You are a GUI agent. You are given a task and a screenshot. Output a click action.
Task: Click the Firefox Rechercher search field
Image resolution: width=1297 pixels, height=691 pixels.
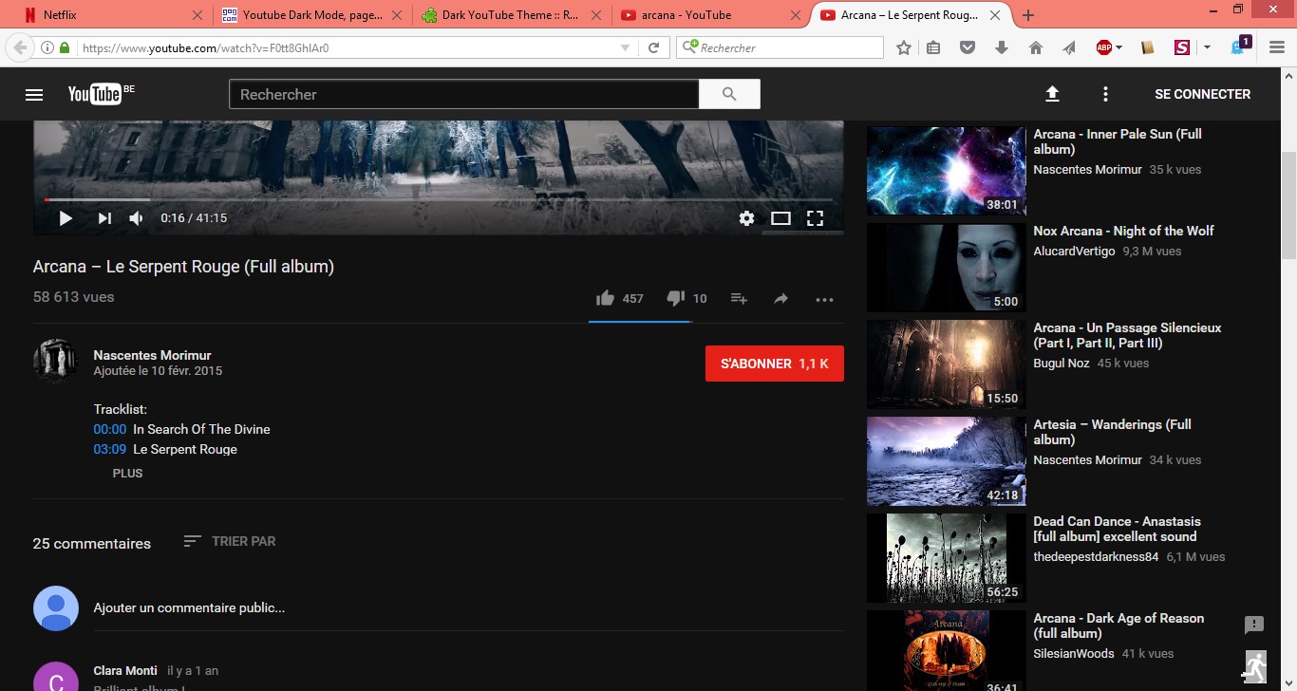780,47
